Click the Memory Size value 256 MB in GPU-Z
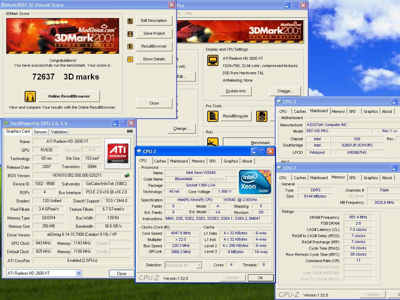The image size is (400, 300). pyautogui.click(x=49, y=226)
